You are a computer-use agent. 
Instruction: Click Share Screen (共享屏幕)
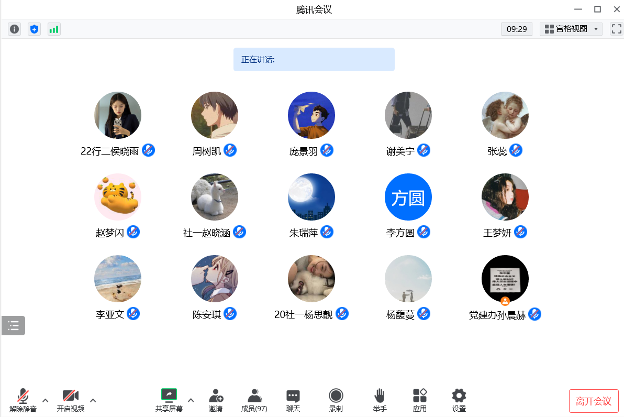169,401
